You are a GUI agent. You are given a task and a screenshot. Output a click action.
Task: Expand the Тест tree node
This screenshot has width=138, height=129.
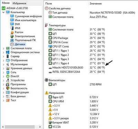pyautogui.click(x=3, y=100)
